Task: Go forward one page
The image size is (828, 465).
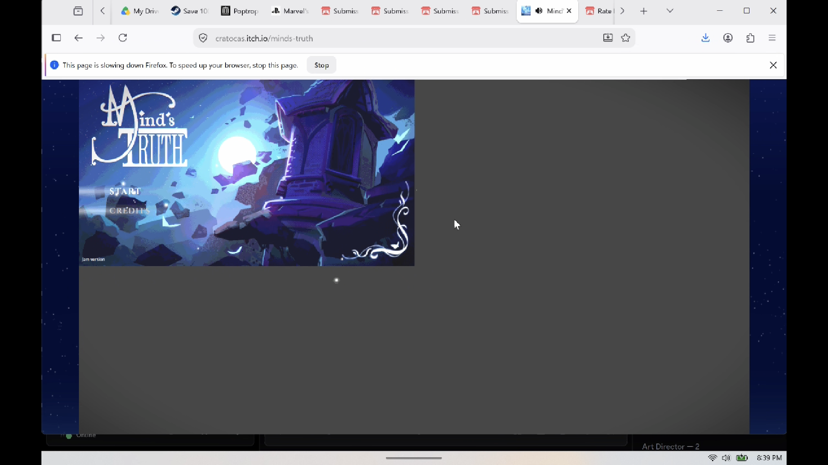Action: click(x=100, y=38)
